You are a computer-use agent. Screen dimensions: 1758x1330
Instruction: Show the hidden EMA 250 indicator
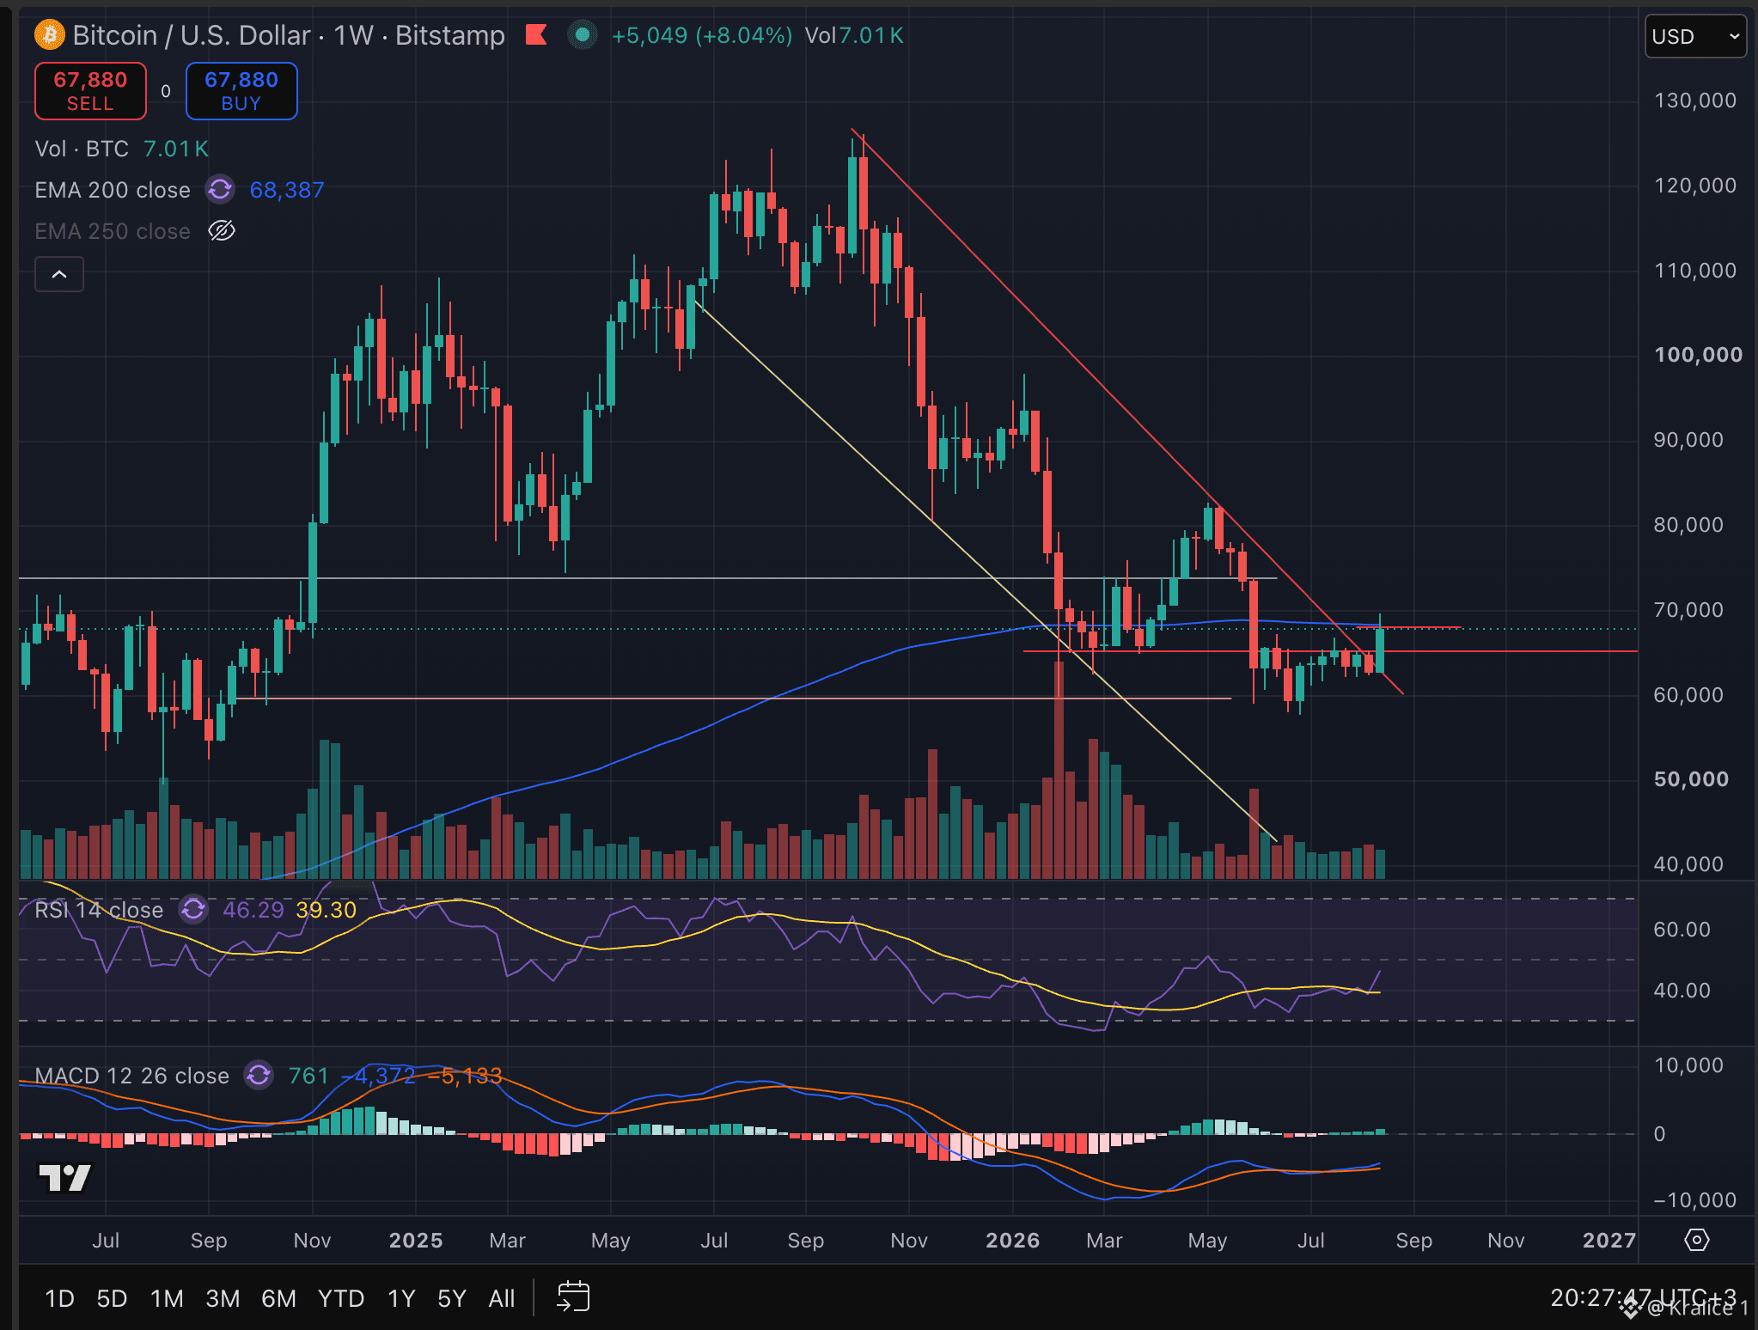pyautogui.click(x=222, y=230)
